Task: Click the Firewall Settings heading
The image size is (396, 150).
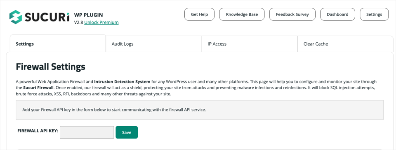Action: pyautogui.click(x=50, y=67)
